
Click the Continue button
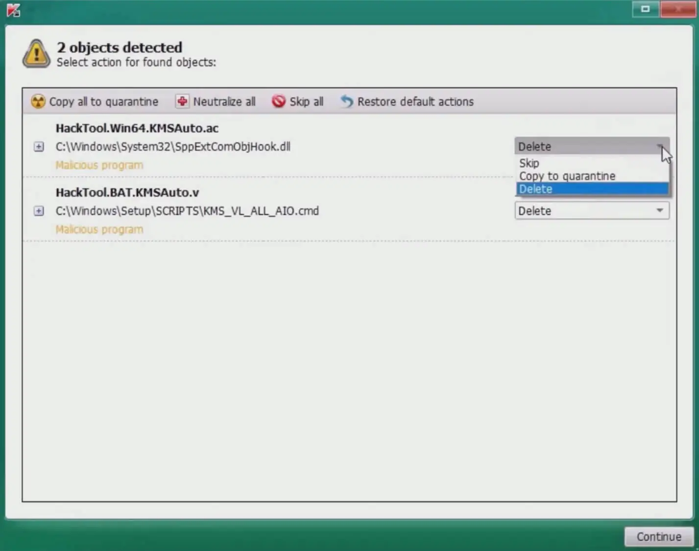659,537
